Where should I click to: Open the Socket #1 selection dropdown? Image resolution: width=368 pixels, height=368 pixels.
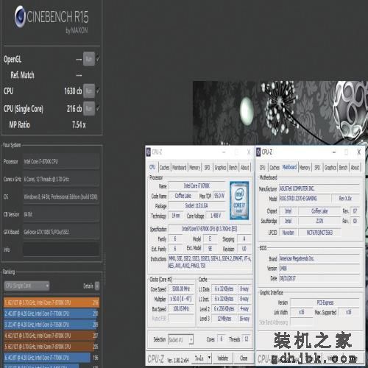tap(181, 339)
